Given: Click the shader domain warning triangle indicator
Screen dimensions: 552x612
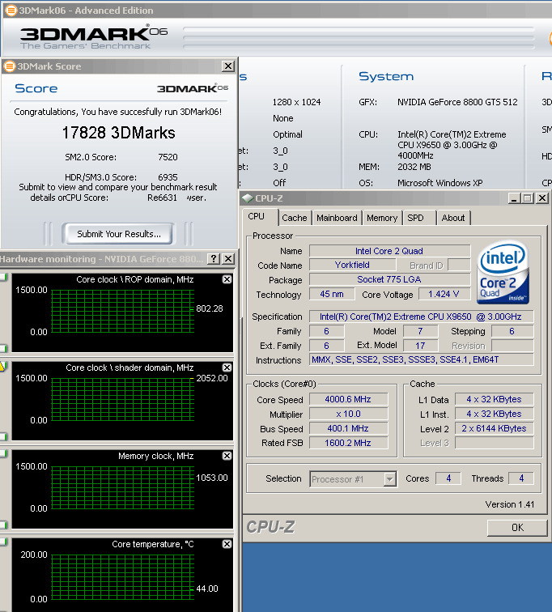Looking at the screenshot, I should pyautogui.click(x=2, y=366).
